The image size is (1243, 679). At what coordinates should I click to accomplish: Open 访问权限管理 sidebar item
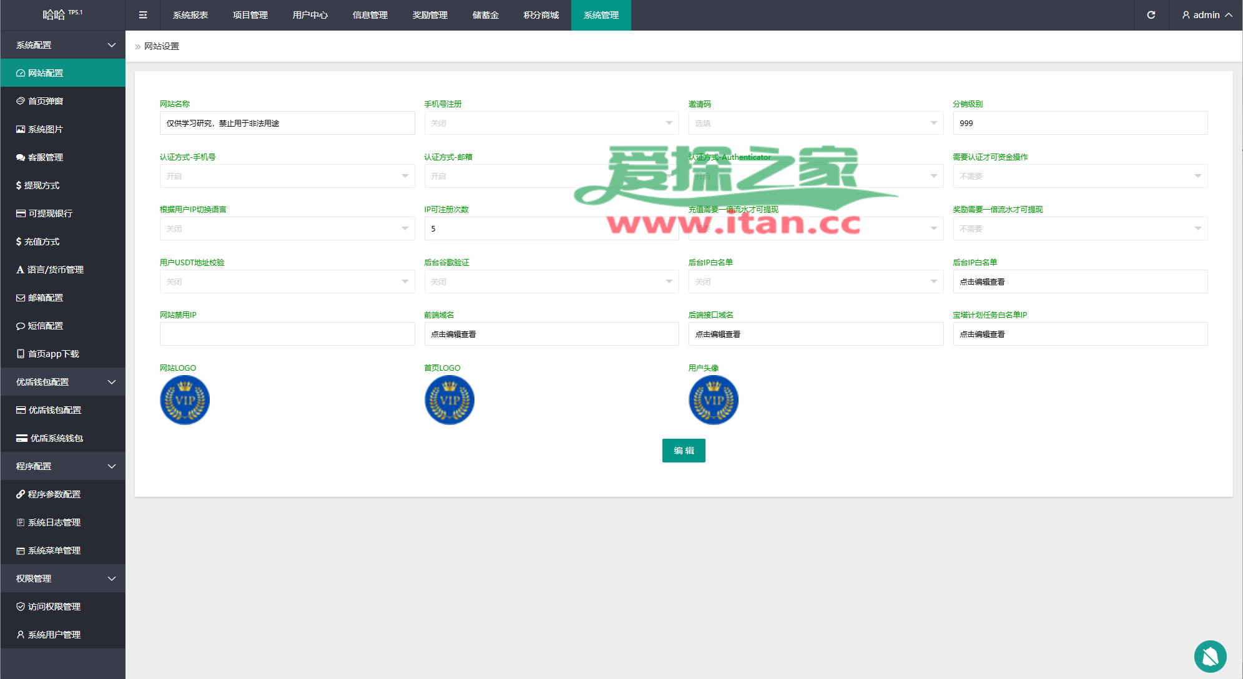pos(54,607)
